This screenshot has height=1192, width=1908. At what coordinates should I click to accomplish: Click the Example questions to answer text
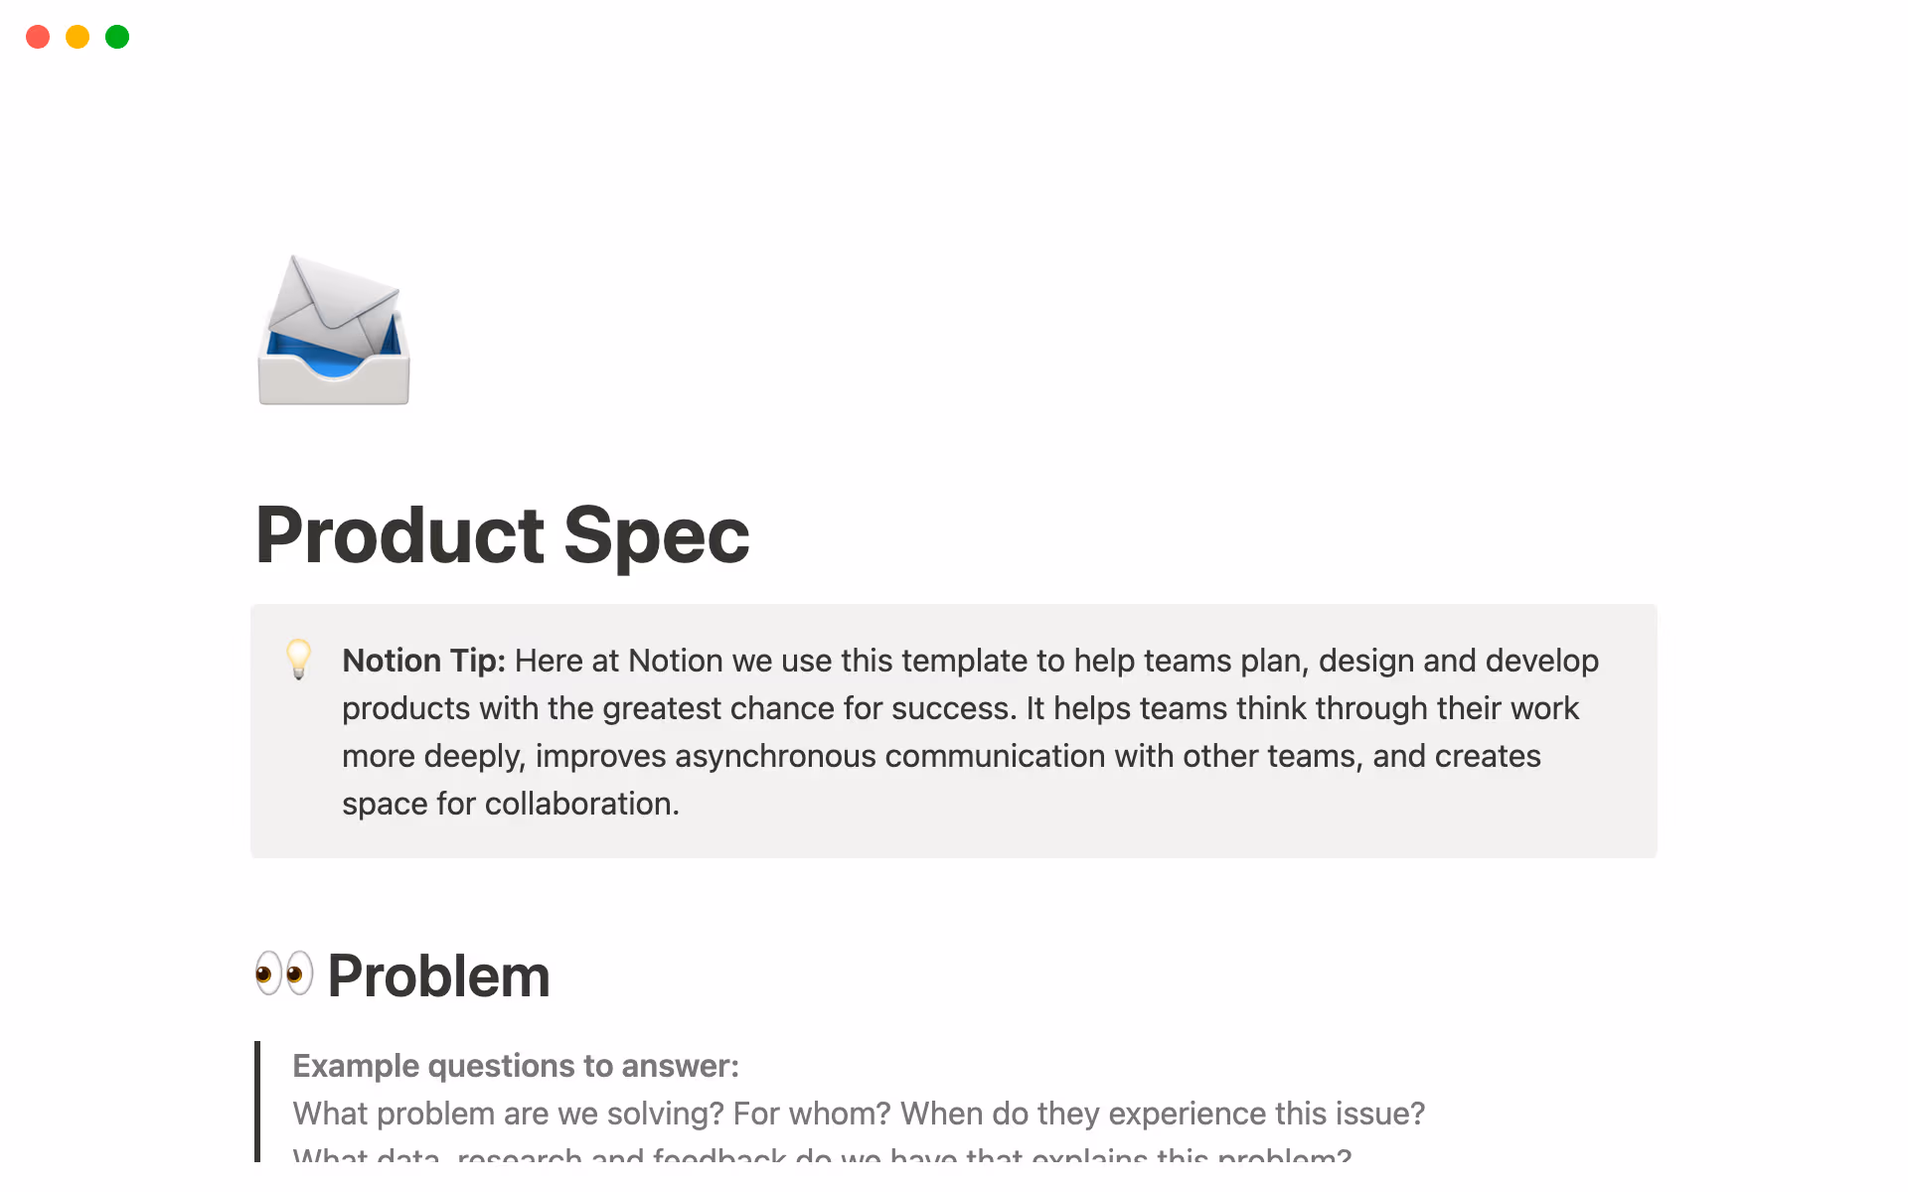515,1065
